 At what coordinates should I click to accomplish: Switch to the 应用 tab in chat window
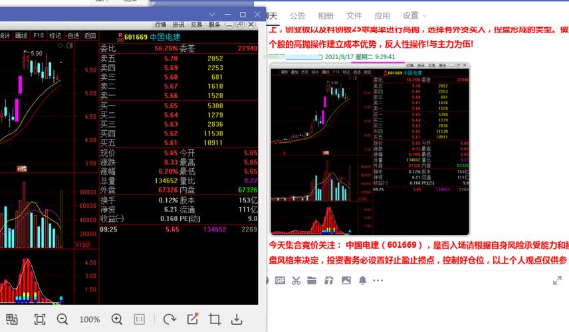pos(382,15)
